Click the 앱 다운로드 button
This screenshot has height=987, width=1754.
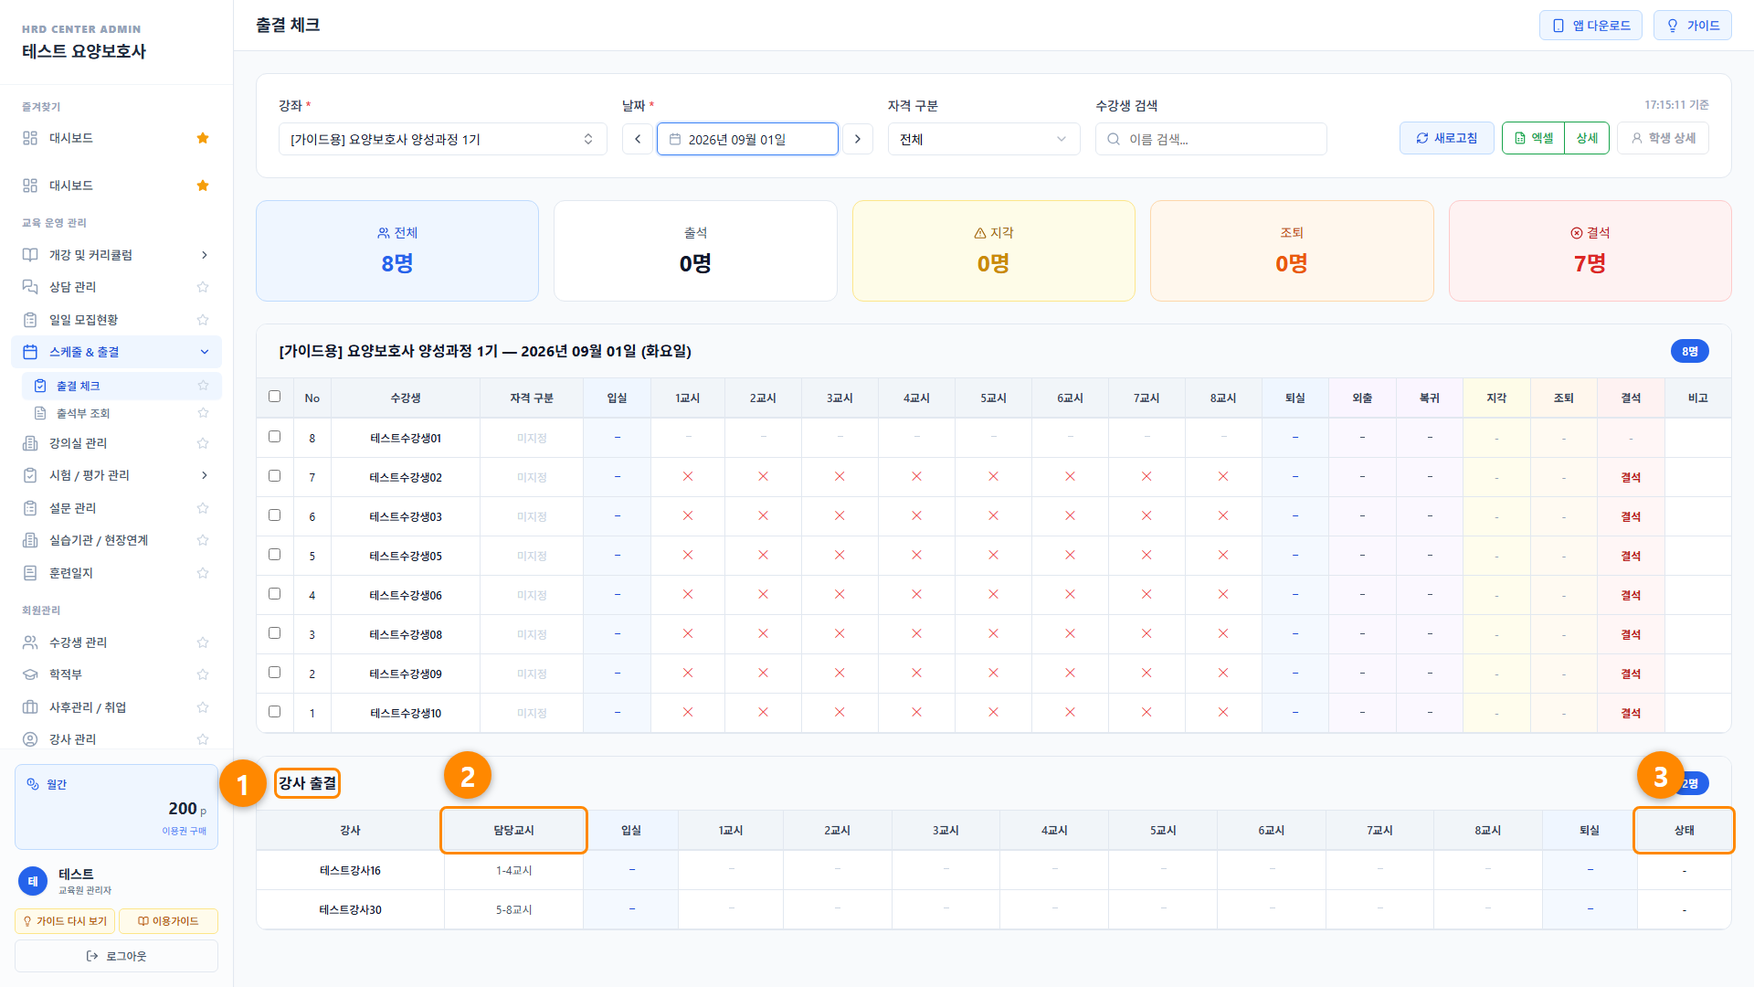(1590, 26)
